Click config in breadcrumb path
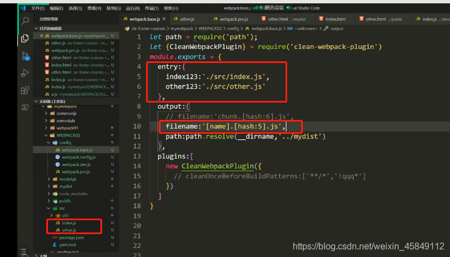This screenshot has height=257, width=450. [x=233, y=28]
